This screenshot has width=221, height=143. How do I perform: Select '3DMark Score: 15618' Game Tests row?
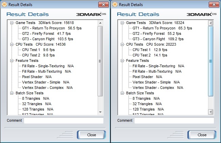pos(45,23)
